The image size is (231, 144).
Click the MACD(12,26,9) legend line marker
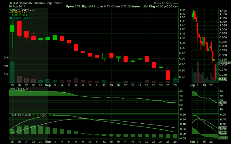[x=10, y=115]
